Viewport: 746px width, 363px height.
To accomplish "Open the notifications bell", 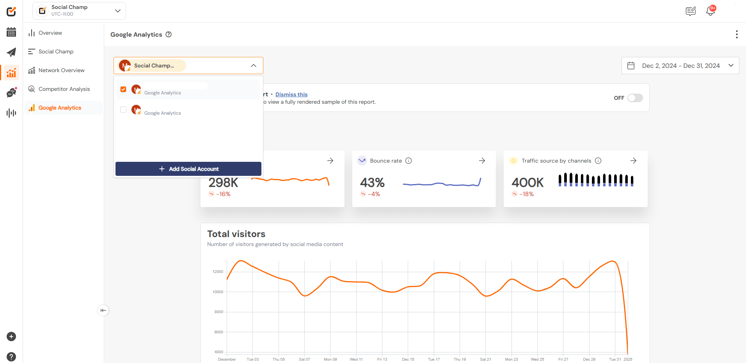I will point(710,11).
